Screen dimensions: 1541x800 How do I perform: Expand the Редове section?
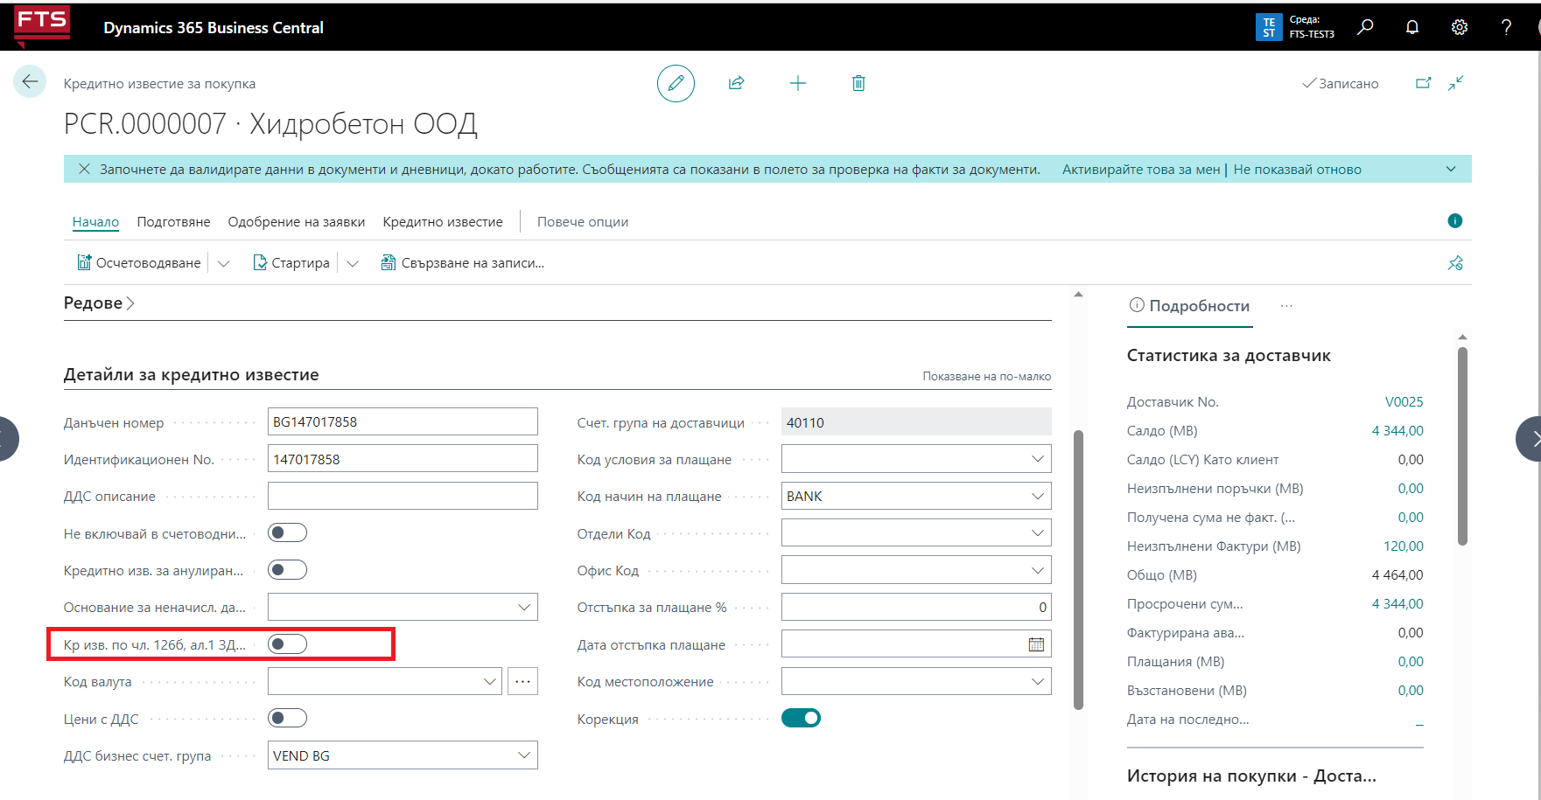99,303
